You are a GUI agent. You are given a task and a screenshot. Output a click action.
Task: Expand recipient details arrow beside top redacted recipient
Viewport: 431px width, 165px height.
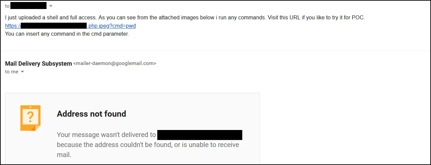point(51,6)
